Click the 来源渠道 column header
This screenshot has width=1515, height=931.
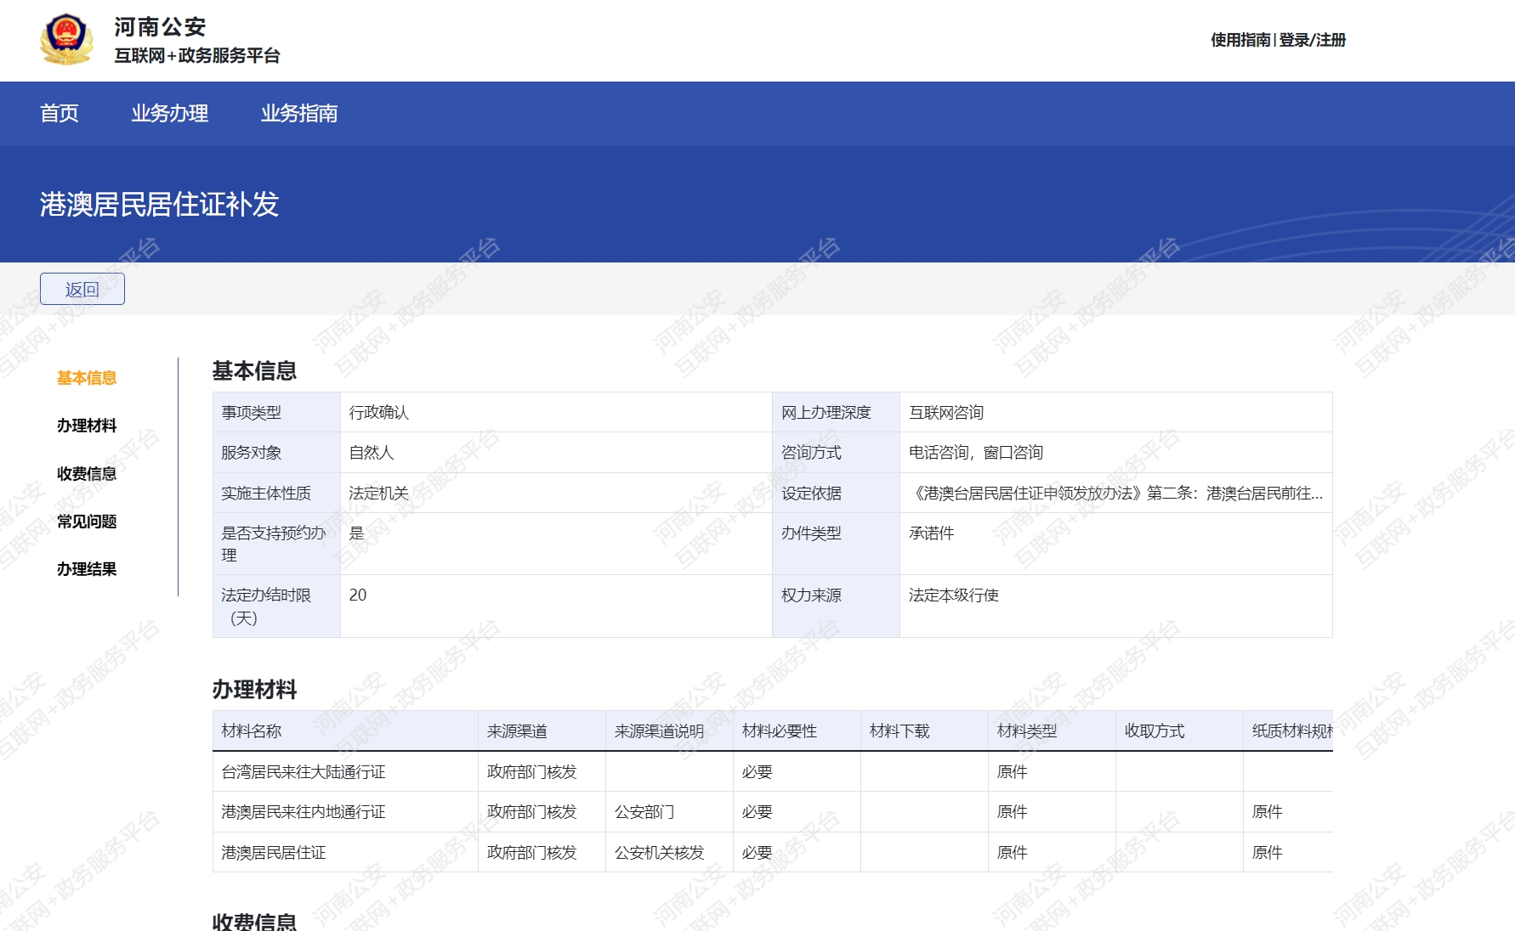(517, 731)
